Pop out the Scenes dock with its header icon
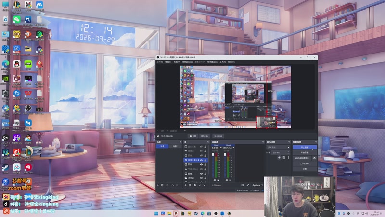This screenshot has height=217, width=385. 181,142
